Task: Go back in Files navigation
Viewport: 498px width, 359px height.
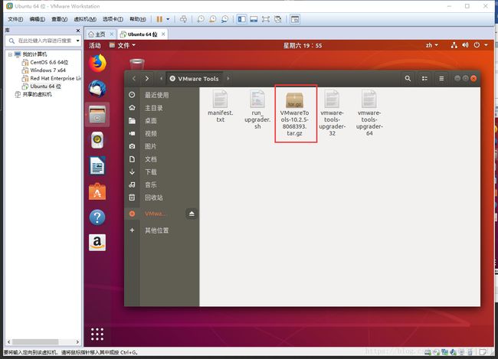Action: pos(134,78)
